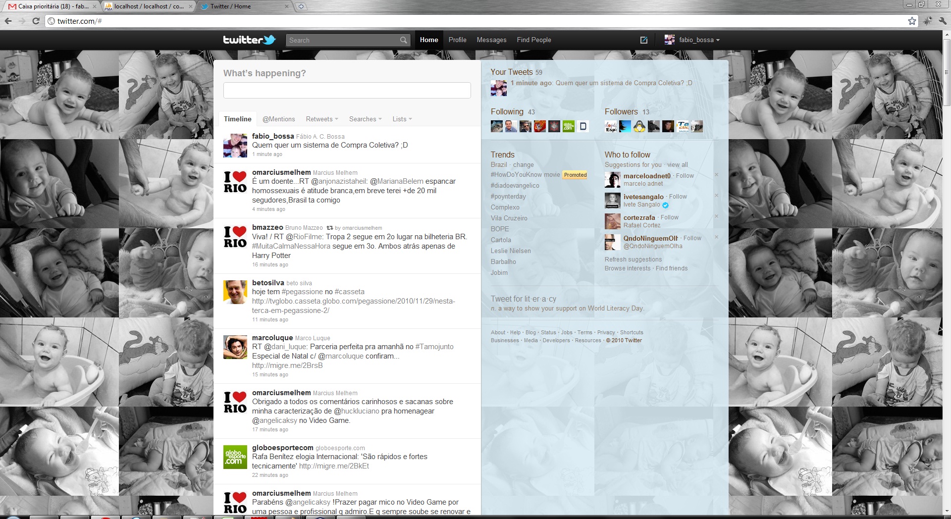Image resolution: width=951 pixels, height=519 pixels.
Task: Follow QndoNinguemOlha
Action: click(x=692, y=238)
